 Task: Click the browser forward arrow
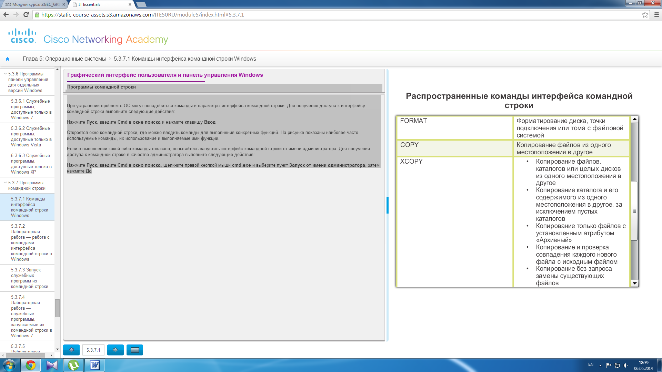click(16, 14)
